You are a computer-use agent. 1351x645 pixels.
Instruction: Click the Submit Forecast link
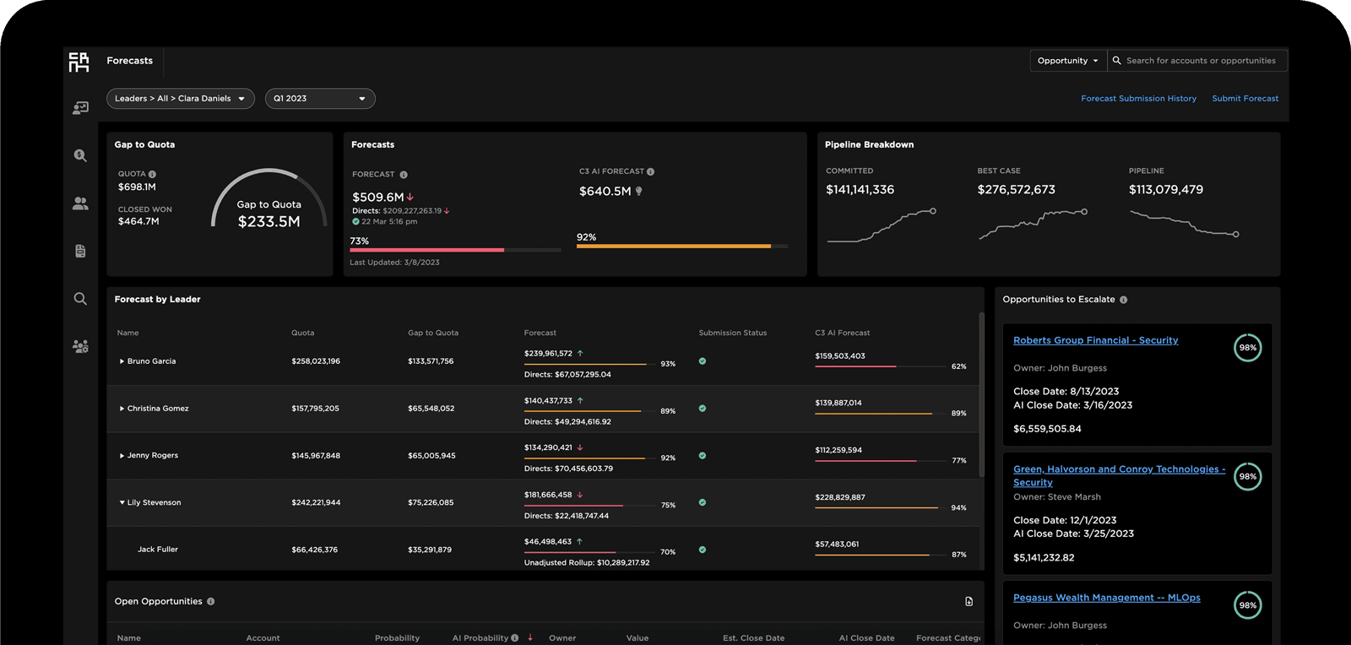point(1245,99)
